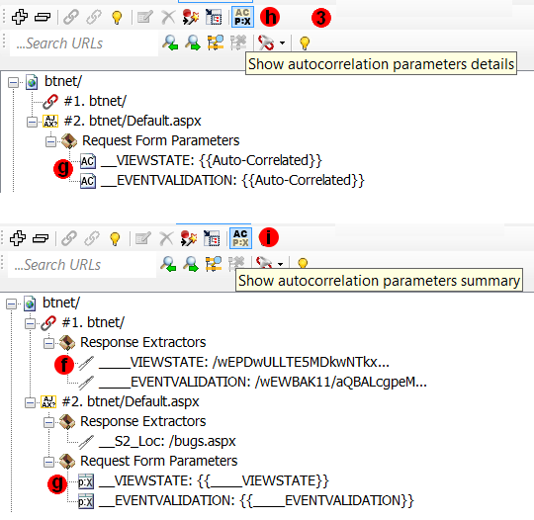Screen dimensions: 534x520
Task: Select the __S2_Loc: /bugs.aspx extractor
Action: 156,441
